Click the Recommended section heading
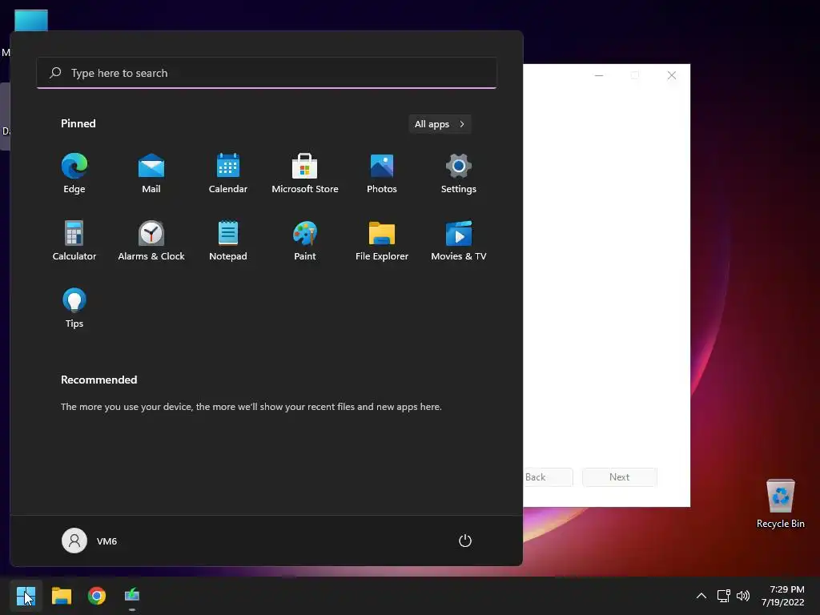This screenshot has width=820, height=615. (98, 380)
